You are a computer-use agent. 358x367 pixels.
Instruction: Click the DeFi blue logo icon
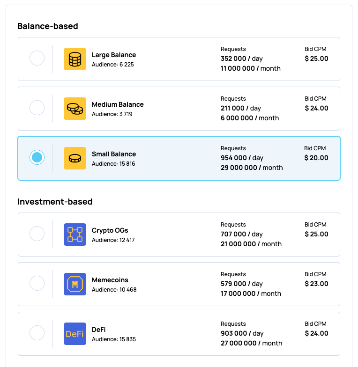click(75, 334)
